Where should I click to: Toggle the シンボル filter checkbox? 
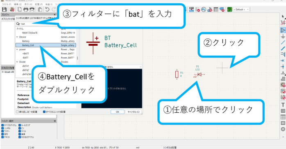coord(2,128)
